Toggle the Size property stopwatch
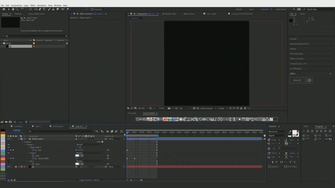The height and width of the screenshot is (188, 335). (33, 150)
